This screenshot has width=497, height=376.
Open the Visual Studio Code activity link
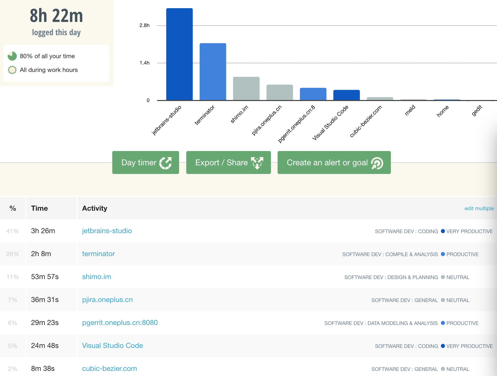[112, 346]
